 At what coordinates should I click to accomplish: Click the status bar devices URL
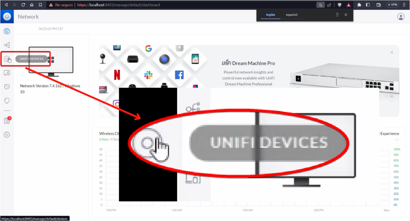pyautogui.click(x=35, y=219)
